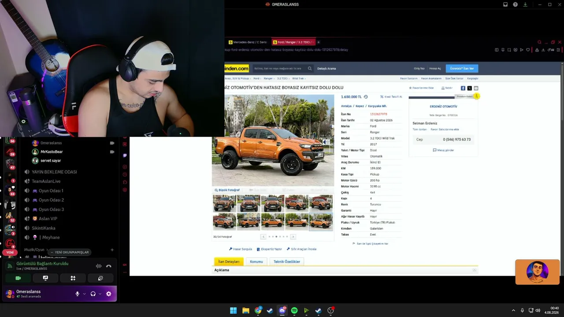
Task: Open a new browser tab
Action: point(319,42)
